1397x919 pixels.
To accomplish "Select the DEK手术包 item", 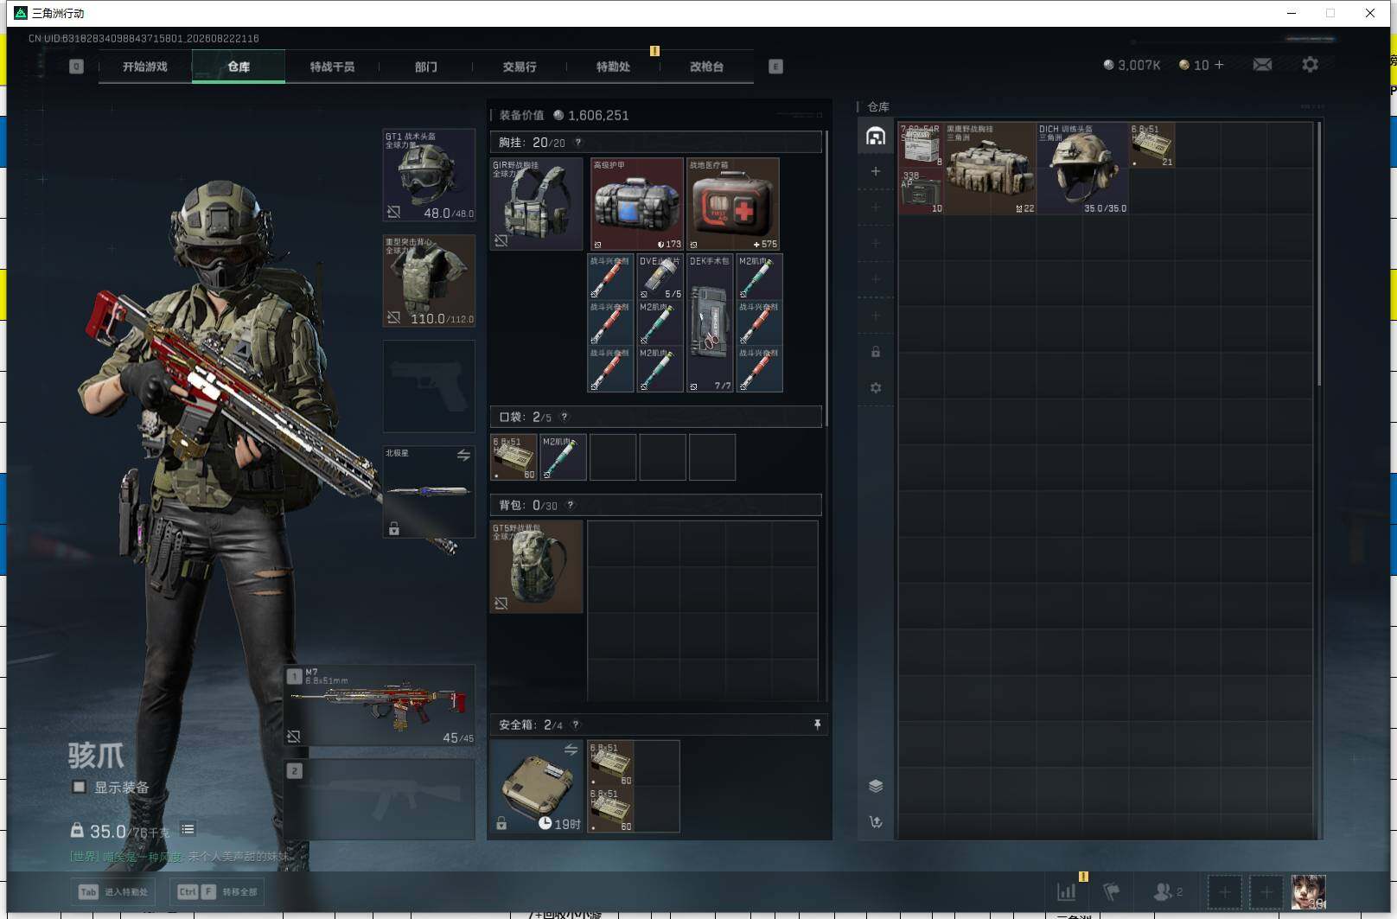I will pos(710,322).
